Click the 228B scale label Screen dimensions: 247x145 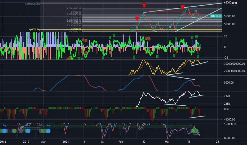[x=227, y=104]
